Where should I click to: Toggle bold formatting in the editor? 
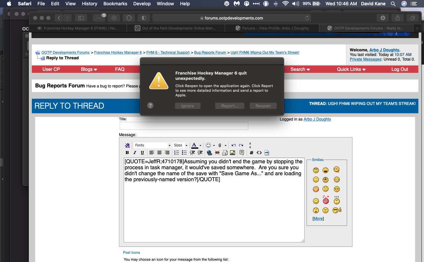[127, 153]
